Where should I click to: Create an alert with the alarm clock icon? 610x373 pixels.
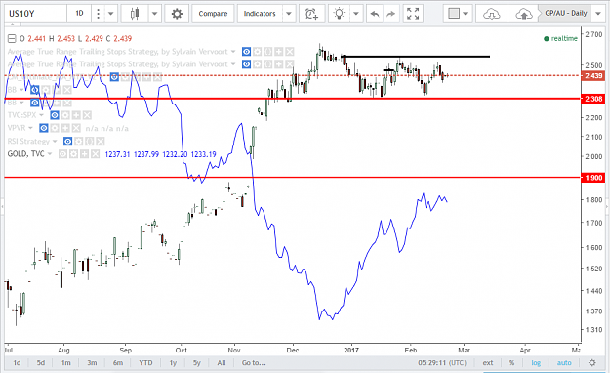point(311,14)
